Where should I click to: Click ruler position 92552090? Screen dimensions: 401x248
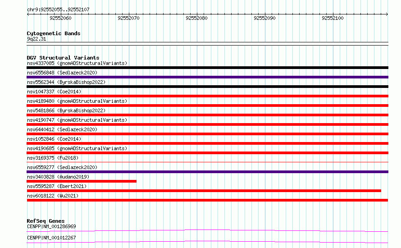264,18
